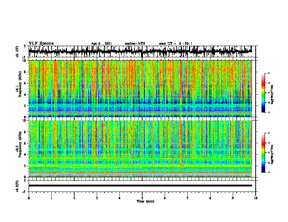Screen dimensions: 288x222
Task: Click the "station=ATH" header label
Action: point(135,44)
